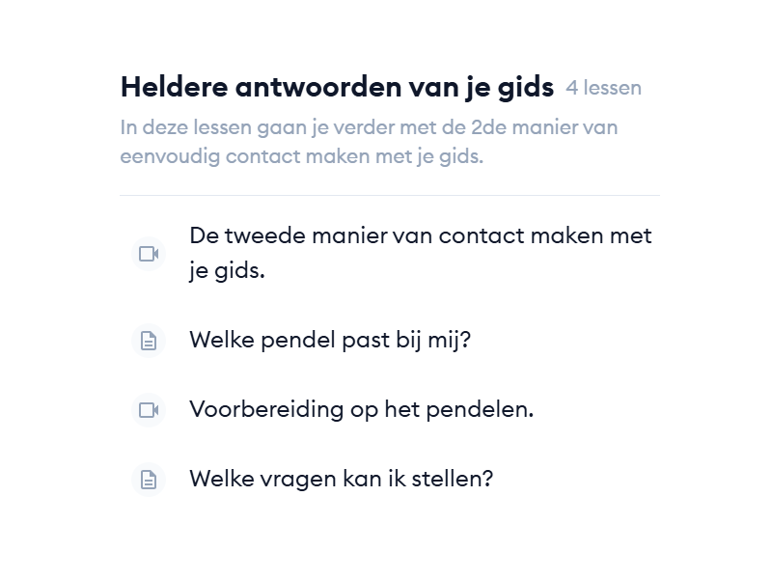Click description line "eenvoudig contact maken met je gids."
The width and height of the screenshot is (772, 579).
coord(301,156)
